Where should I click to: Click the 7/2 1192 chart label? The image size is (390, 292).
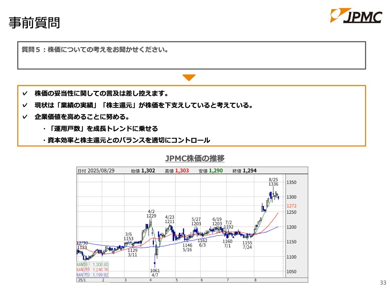229,225
